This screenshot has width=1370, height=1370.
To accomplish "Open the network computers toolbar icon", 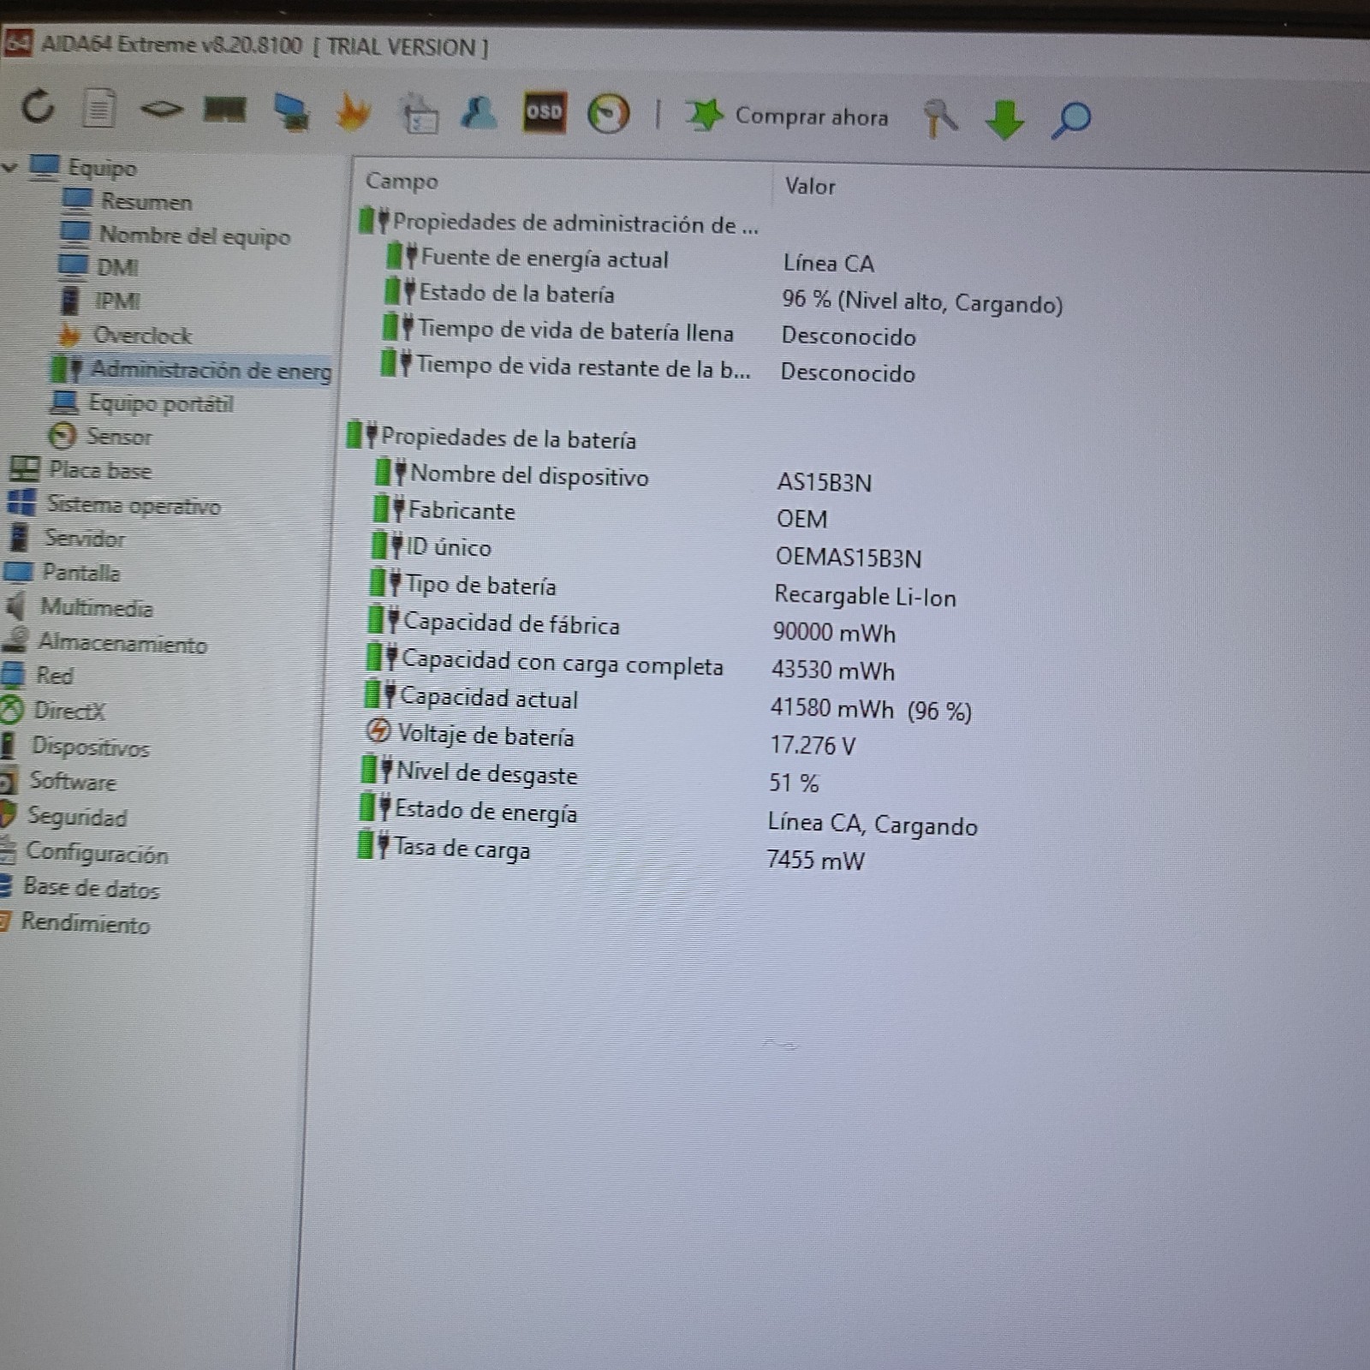I will coord(291,111).
